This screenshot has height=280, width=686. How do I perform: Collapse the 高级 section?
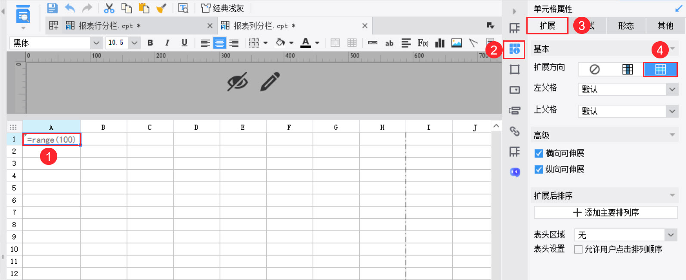[672, 135]
